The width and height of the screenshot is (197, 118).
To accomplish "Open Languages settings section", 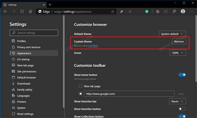I will pos(34,96).
